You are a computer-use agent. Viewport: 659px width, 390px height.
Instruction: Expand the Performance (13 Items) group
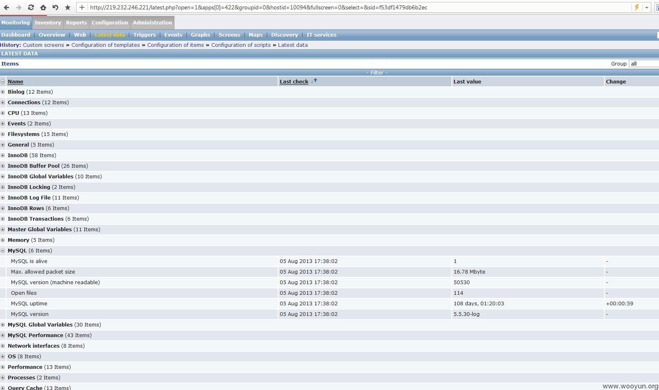point(3,367)
